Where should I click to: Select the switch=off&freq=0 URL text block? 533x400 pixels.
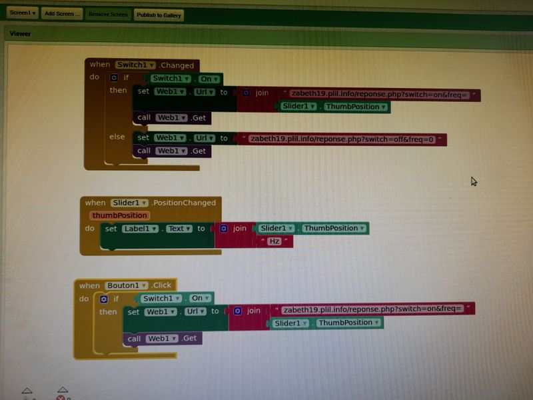(342, 139)
